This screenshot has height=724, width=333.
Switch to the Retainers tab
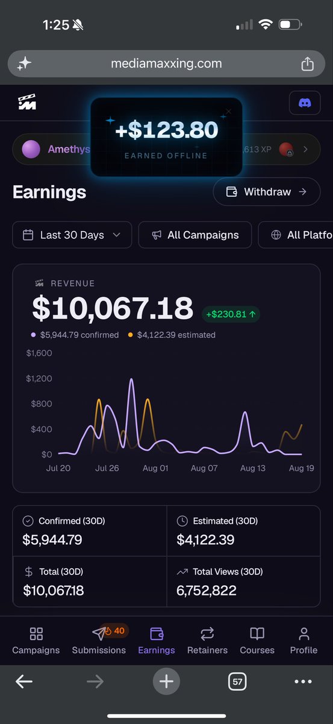click(x=207, y=641)
